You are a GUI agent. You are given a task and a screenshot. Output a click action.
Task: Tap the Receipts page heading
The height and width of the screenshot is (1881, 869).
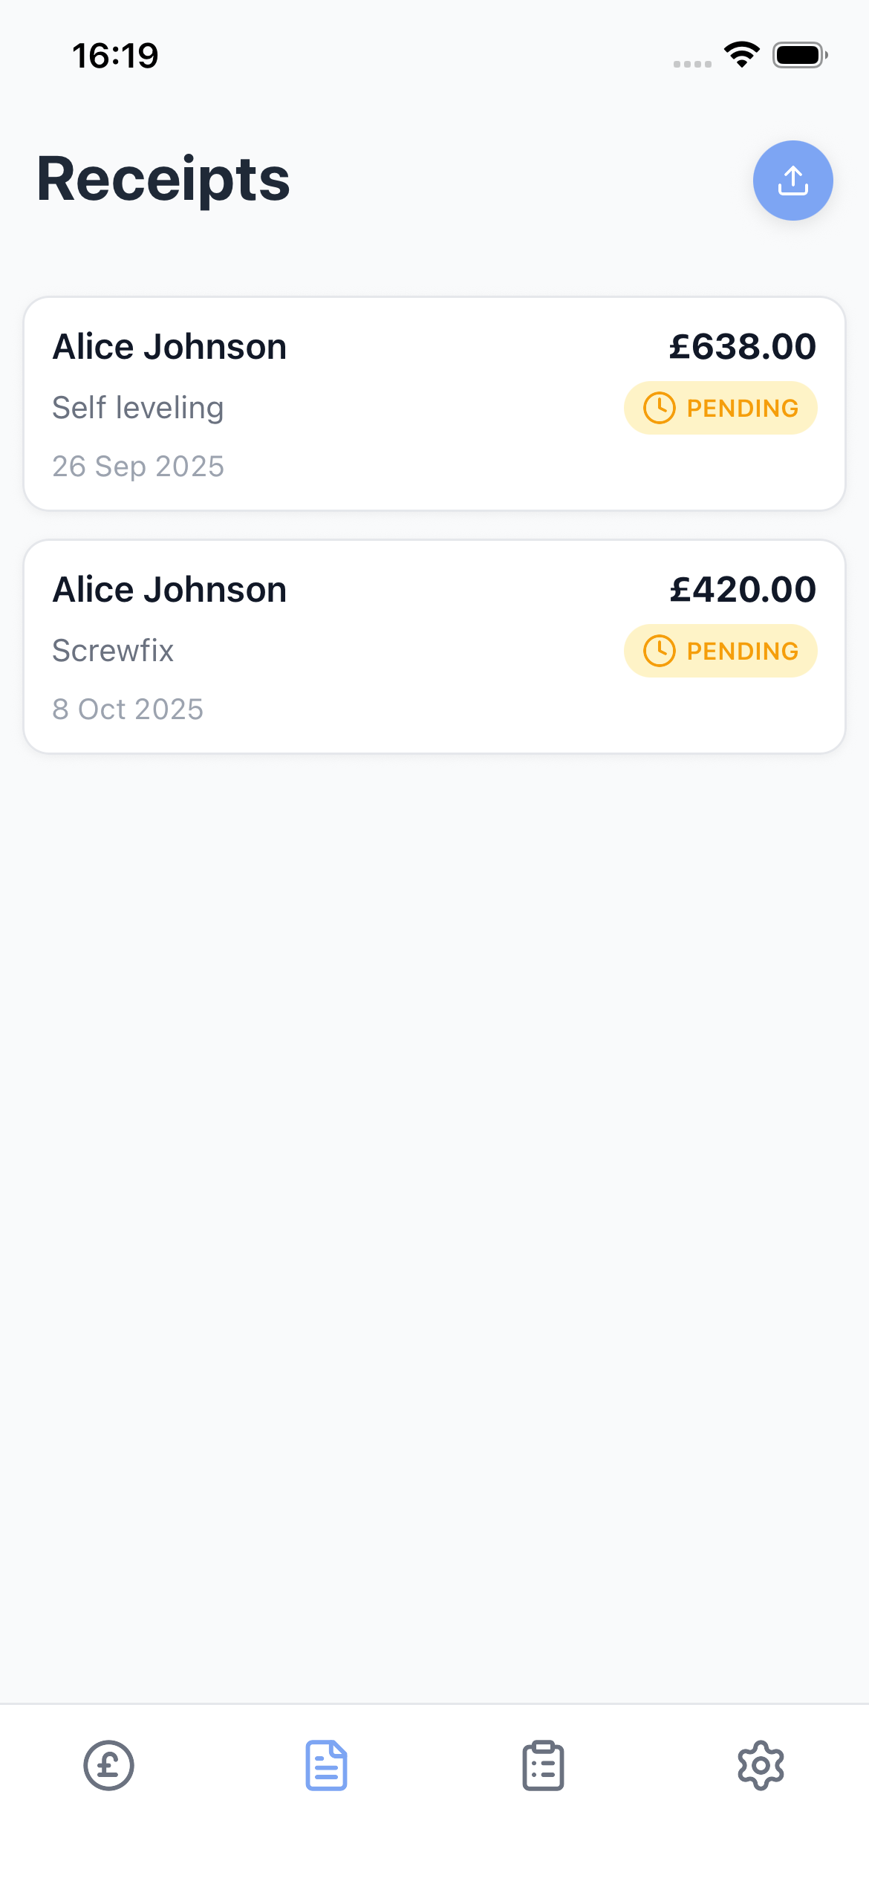tap(163, 180)
